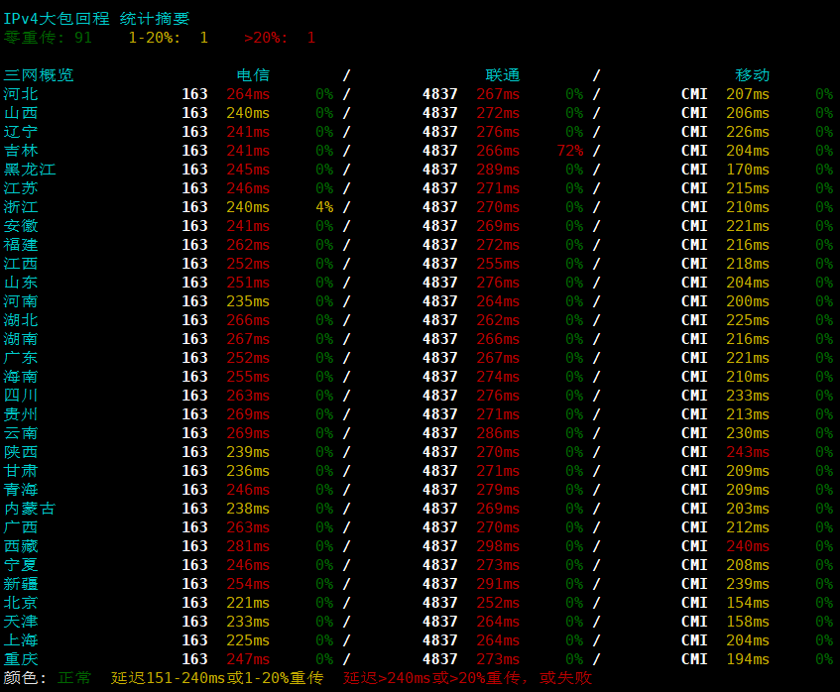Viewport: 840px width, 692px height.
Task: Click 233ms in the 四川 row
Action: click(x=748, y=396)
